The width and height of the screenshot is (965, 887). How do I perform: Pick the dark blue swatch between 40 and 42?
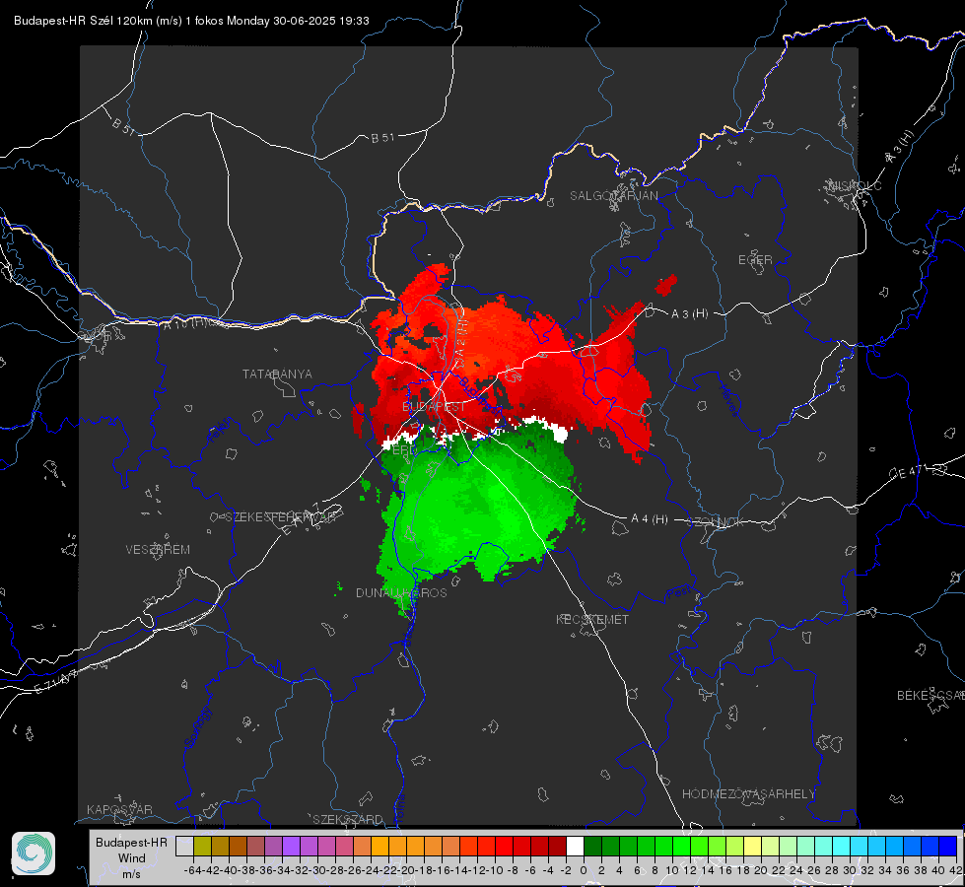click(948, 846)
